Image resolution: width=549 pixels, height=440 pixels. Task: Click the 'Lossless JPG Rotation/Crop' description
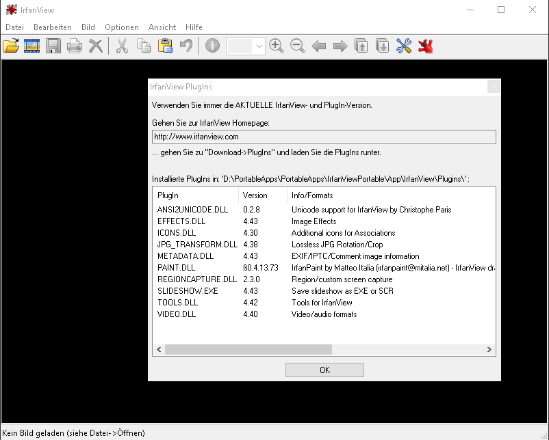coord(337,245)
